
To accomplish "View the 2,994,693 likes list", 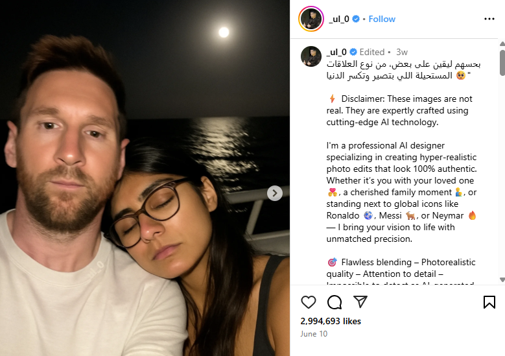I will (x=331, y=321).
